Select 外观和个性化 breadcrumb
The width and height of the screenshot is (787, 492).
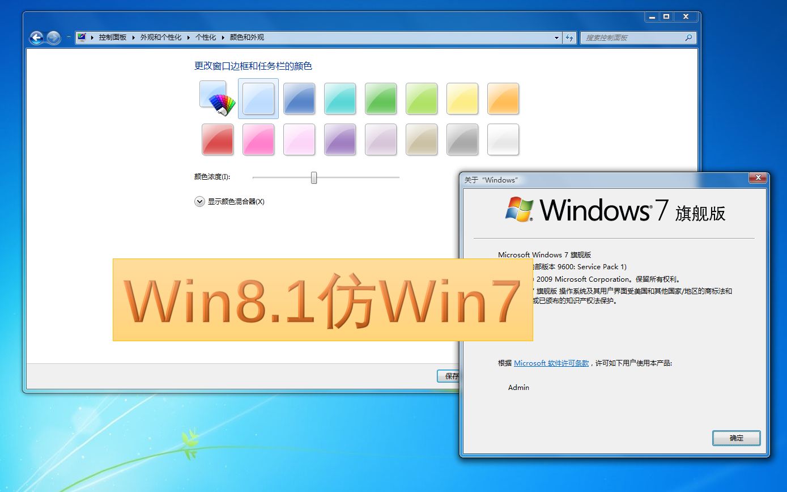[161, 37]
